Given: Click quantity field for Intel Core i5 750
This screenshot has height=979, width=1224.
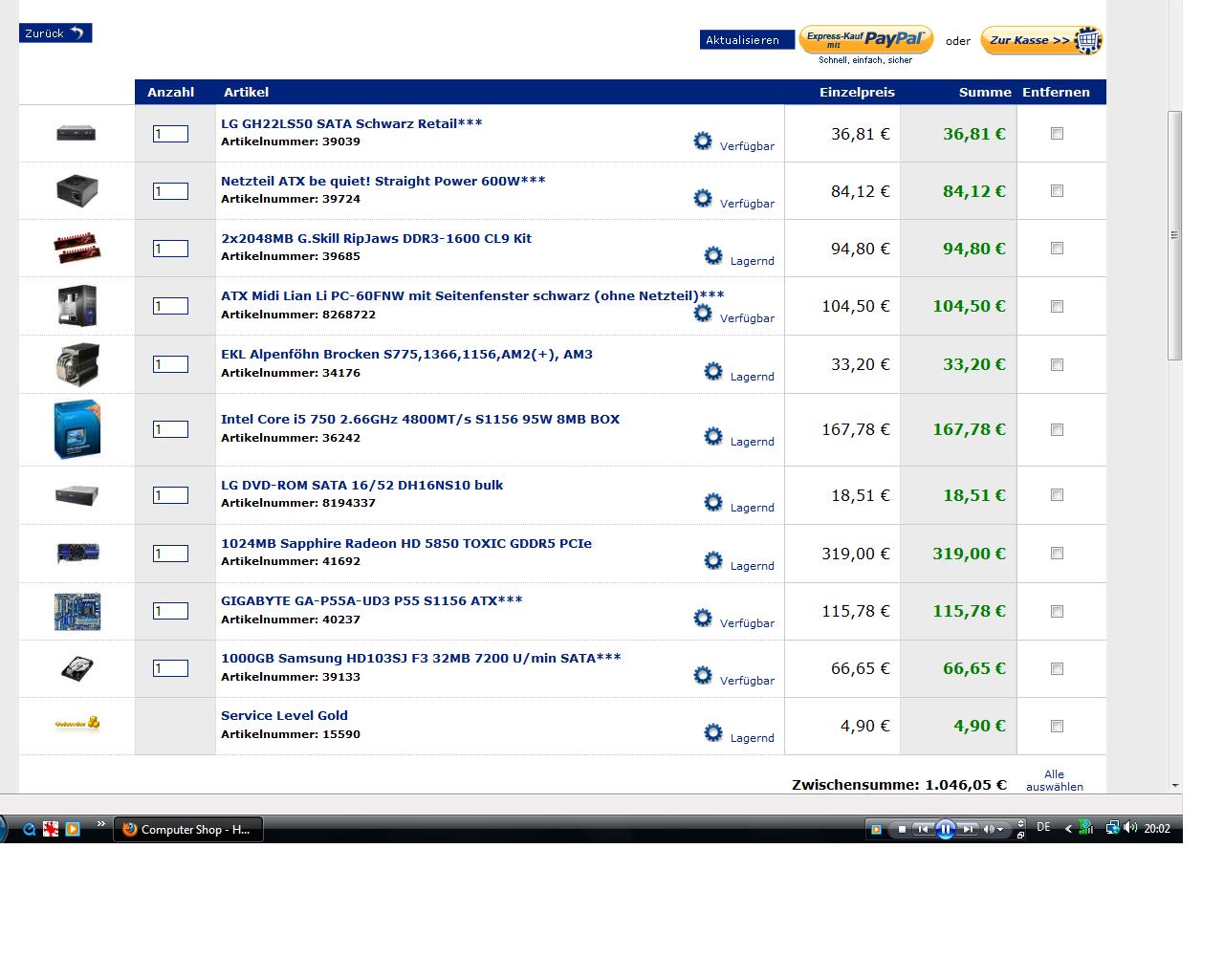Looking at the screenshot, I should click(x=170, y=429).
